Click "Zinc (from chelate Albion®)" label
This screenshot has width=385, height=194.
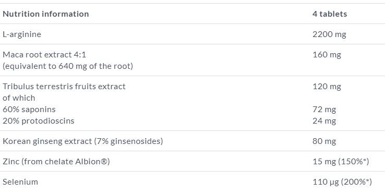pyautogui.click(x=56, y=162)
